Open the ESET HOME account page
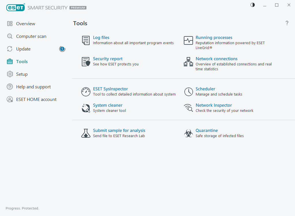 click(36, 100)
